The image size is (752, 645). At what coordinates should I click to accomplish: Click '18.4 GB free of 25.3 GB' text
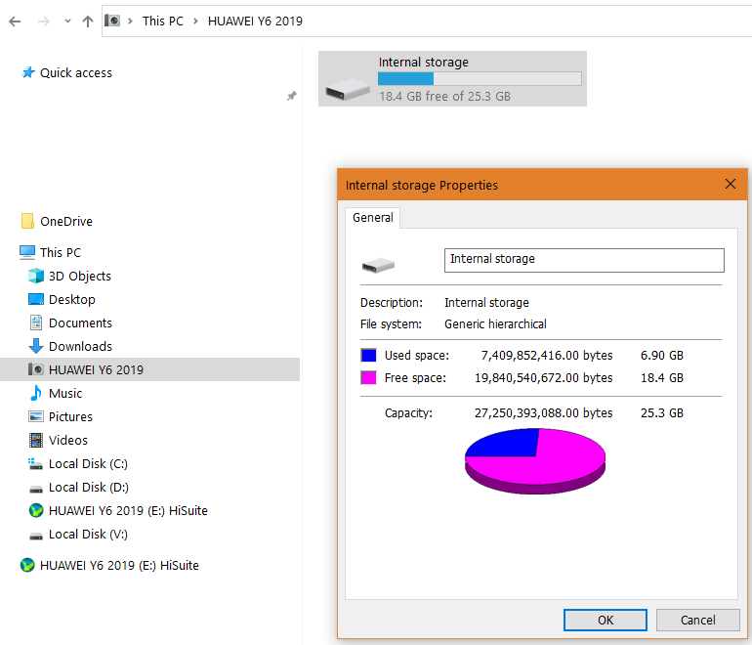pyautogui.click(x=444, y=97)
